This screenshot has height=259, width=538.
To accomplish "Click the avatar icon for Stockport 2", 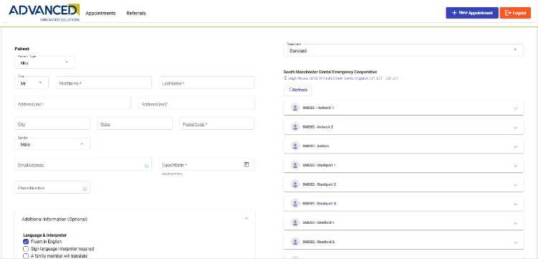I will pyautogui.click(x=295, y=184).
